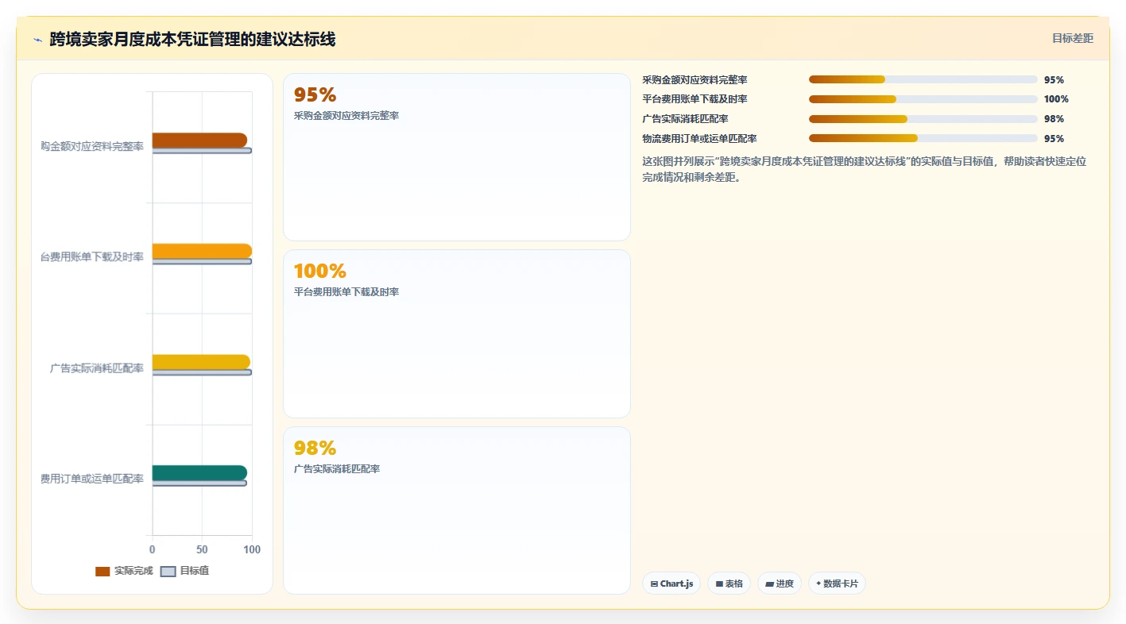Click the 平台费用账单下载及时率 progress bar
Viewport: 1126px width, 624px height.
point(923,99)
